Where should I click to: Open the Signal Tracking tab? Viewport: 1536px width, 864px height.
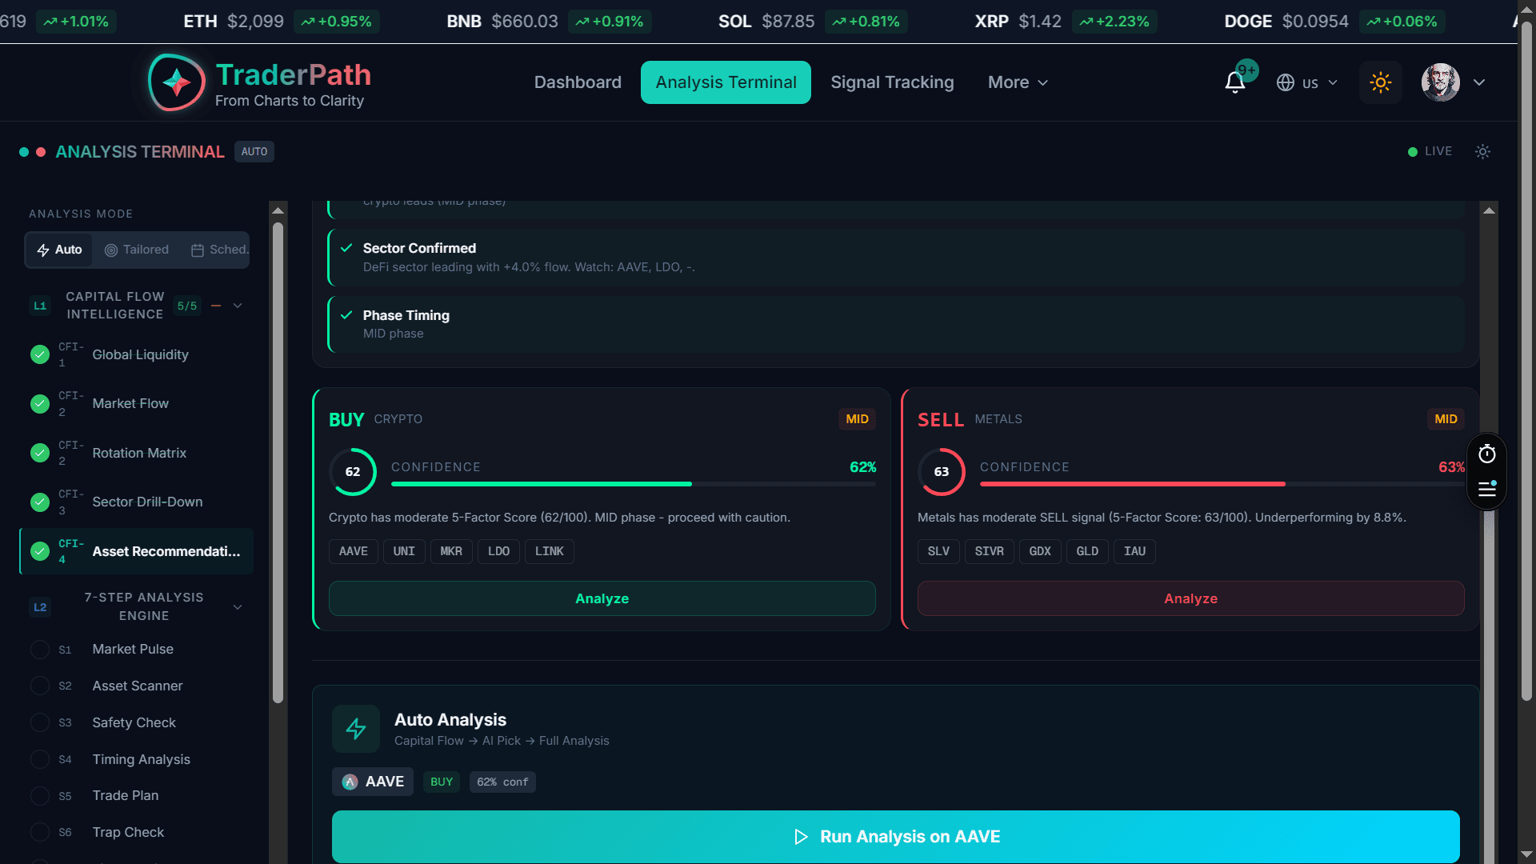pyautogui.click(x=892, y=82)
